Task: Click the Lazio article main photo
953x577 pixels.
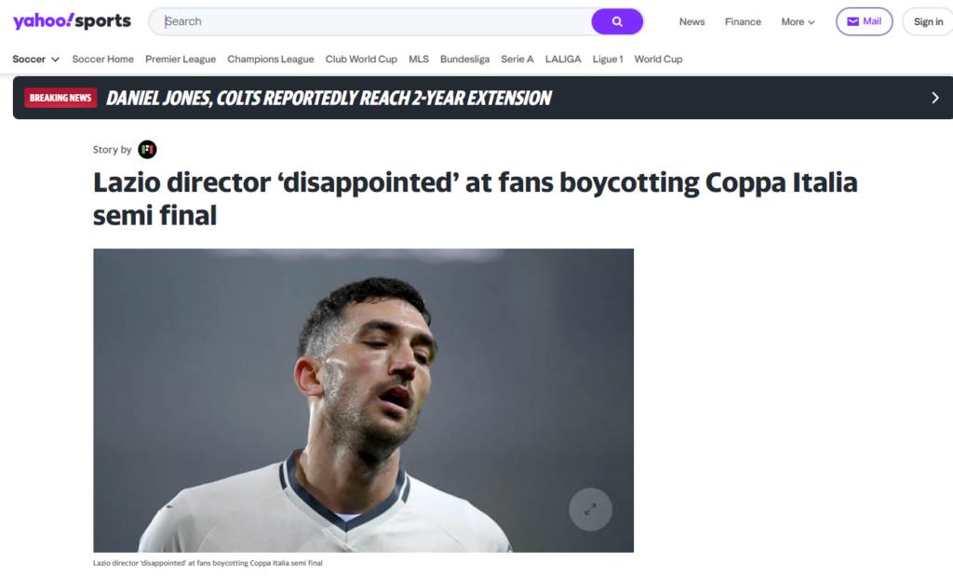Action: point(363,400)
